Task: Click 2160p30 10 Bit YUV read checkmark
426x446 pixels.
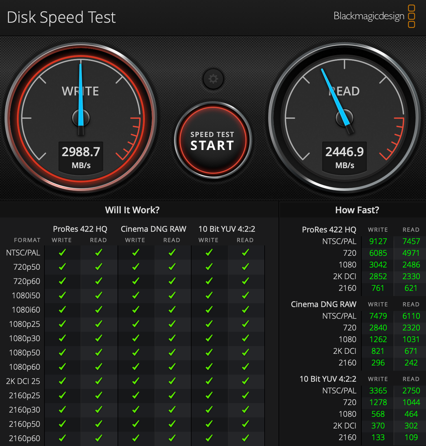Action: 245,409
